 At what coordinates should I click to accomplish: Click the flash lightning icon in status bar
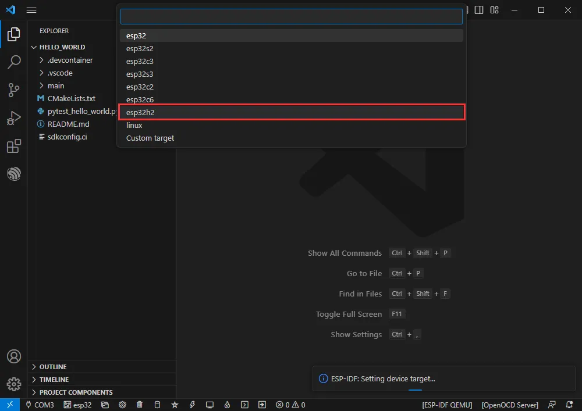click(192, 405)
